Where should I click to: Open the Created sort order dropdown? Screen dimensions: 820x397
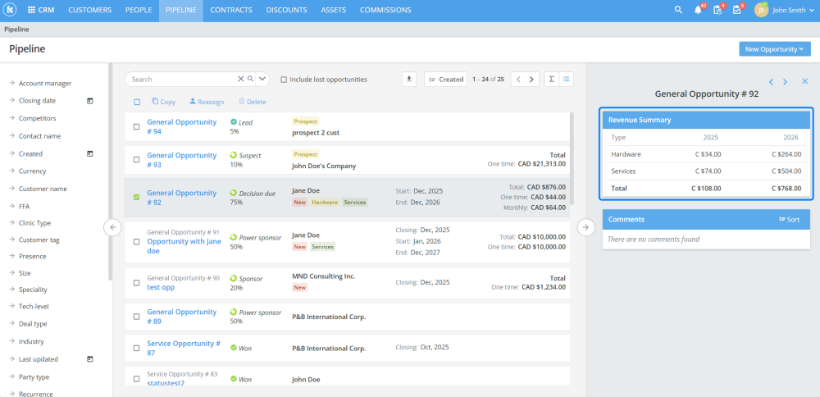coord(445,80)
